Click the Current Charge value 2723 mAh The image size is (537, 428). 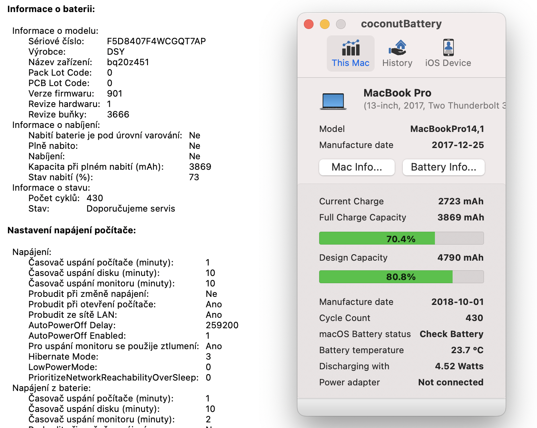461,202
